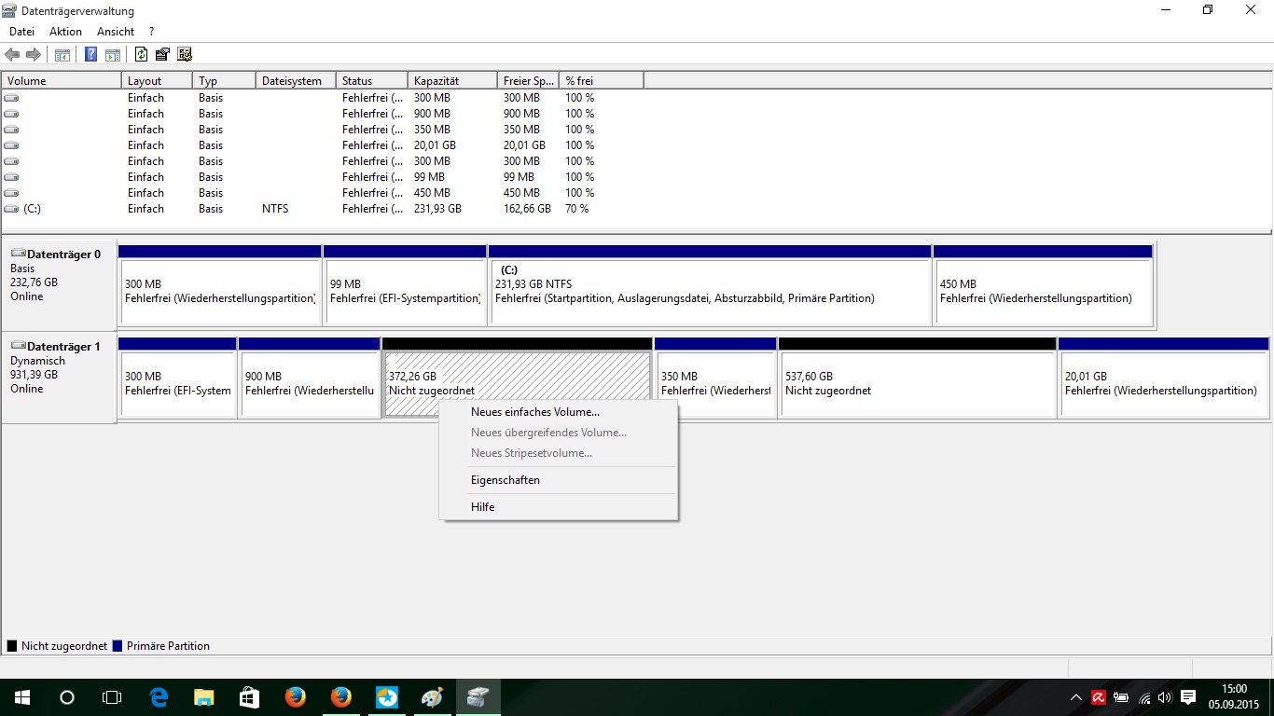Open the Datei menu
This screenshot has width=1274, height=716.
coord(21,32)
